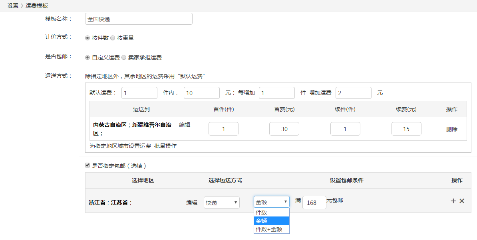Click the 批量操作 link
Image resolution: width=477 pixels, height=240 pixels.
pos(165,146)
